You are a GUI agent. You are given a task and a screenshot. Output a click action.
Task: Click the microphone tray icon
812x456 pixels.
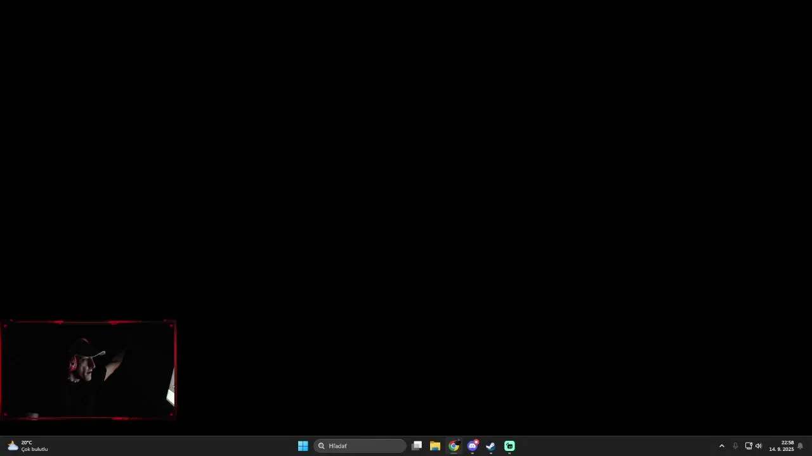point(735,446)
